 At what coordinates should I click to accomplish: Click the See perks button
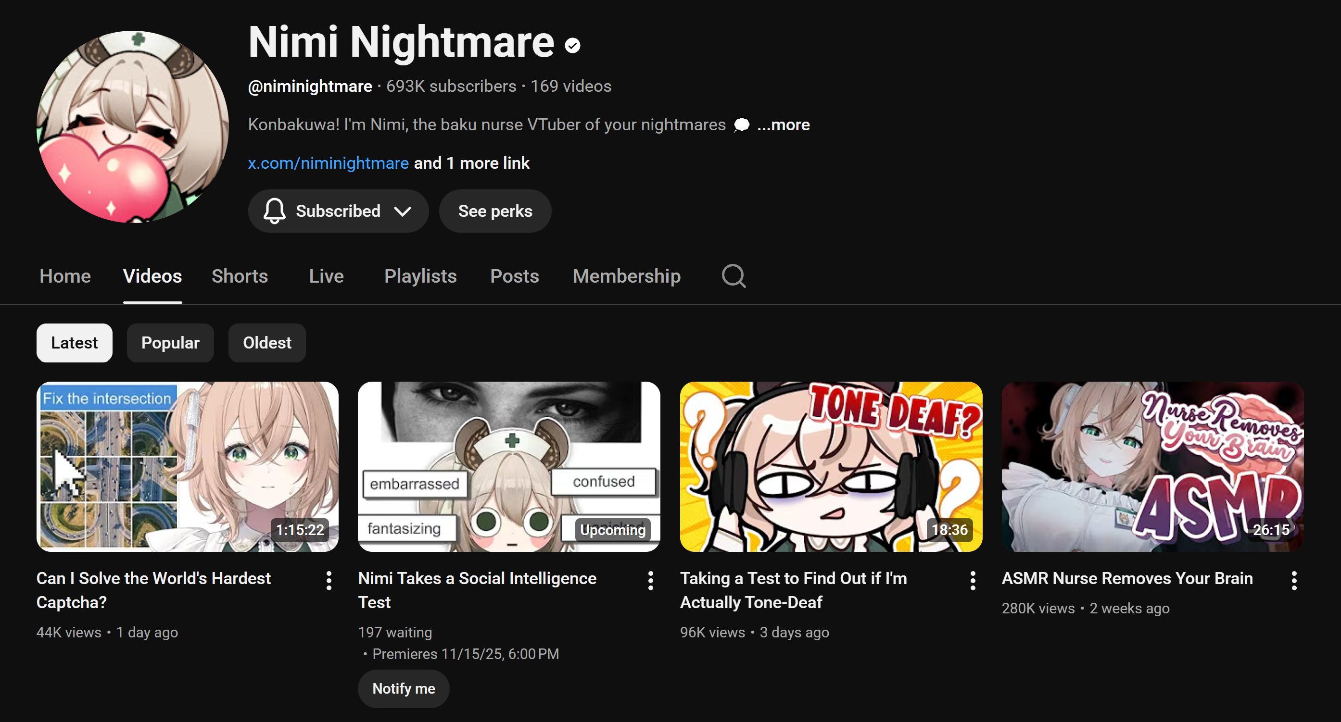coord(495,211)
